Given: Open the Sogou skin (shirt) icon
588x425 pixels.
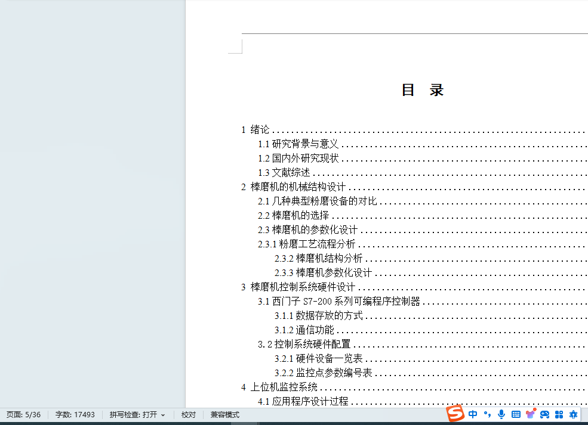Looking at the screenshot, I should [x=530, y=414].
